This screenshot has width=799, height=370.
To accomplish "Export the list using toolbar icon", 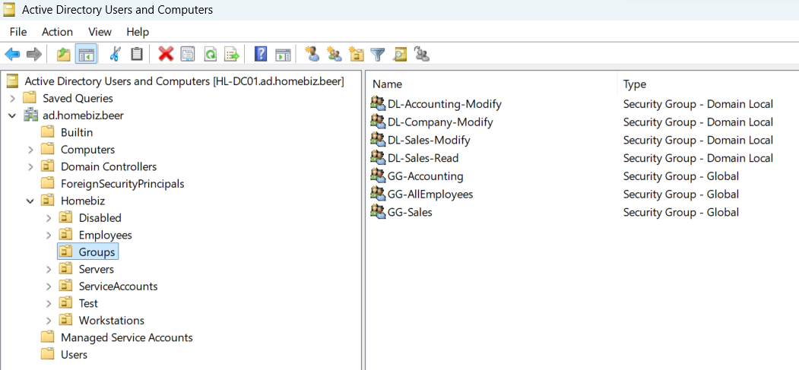I will (232, 53).
